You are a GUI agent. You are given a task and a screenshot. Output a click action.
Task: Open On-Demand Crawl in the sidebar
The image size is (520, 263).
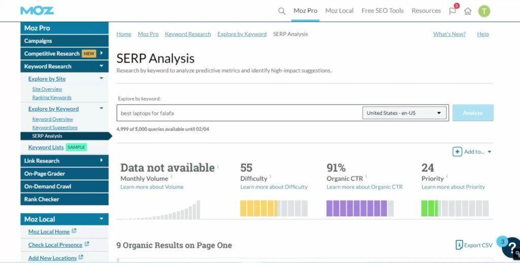64,186
